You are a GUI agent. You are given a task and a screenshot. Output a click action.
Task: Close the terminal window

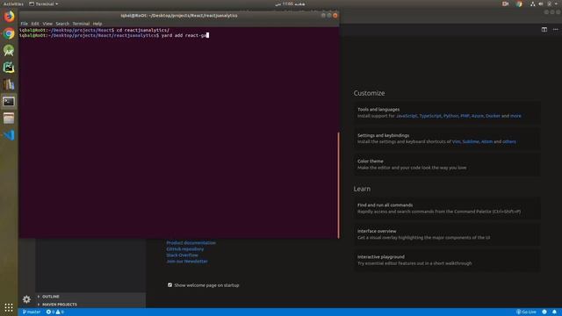coord(335,16)
